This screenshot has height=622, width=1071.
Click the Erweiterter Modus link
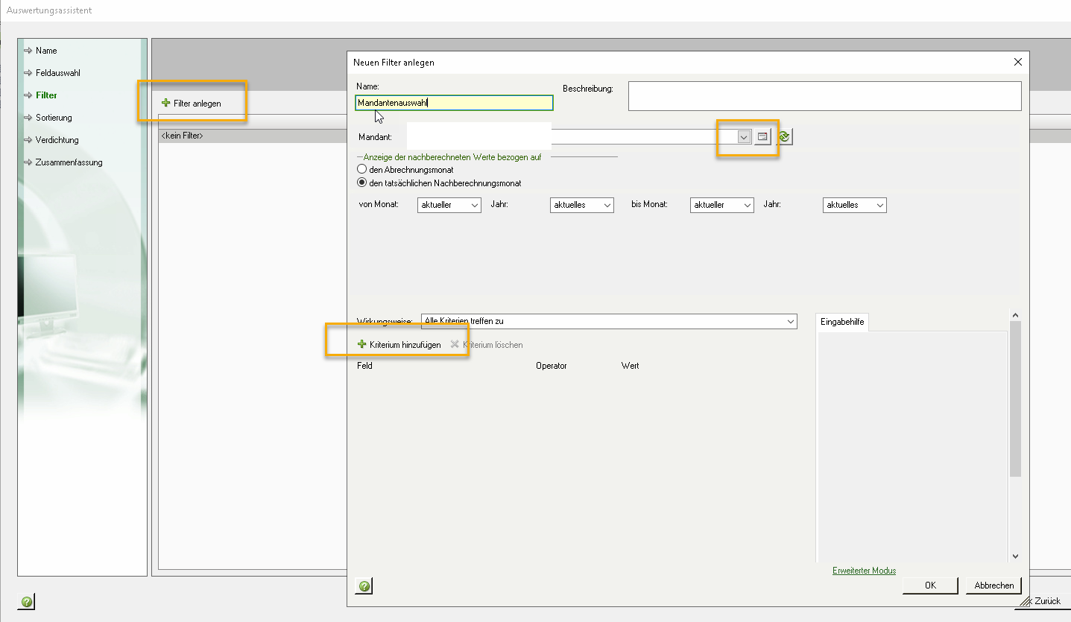pyautogui.click(x=864, y=571)
